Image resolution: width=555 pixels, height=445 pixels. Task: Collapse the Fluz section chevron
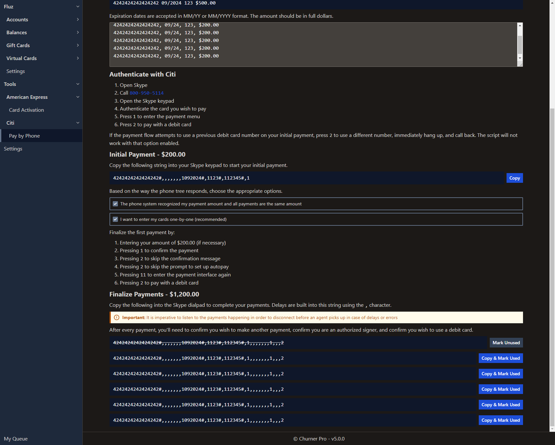click(78, 6)
